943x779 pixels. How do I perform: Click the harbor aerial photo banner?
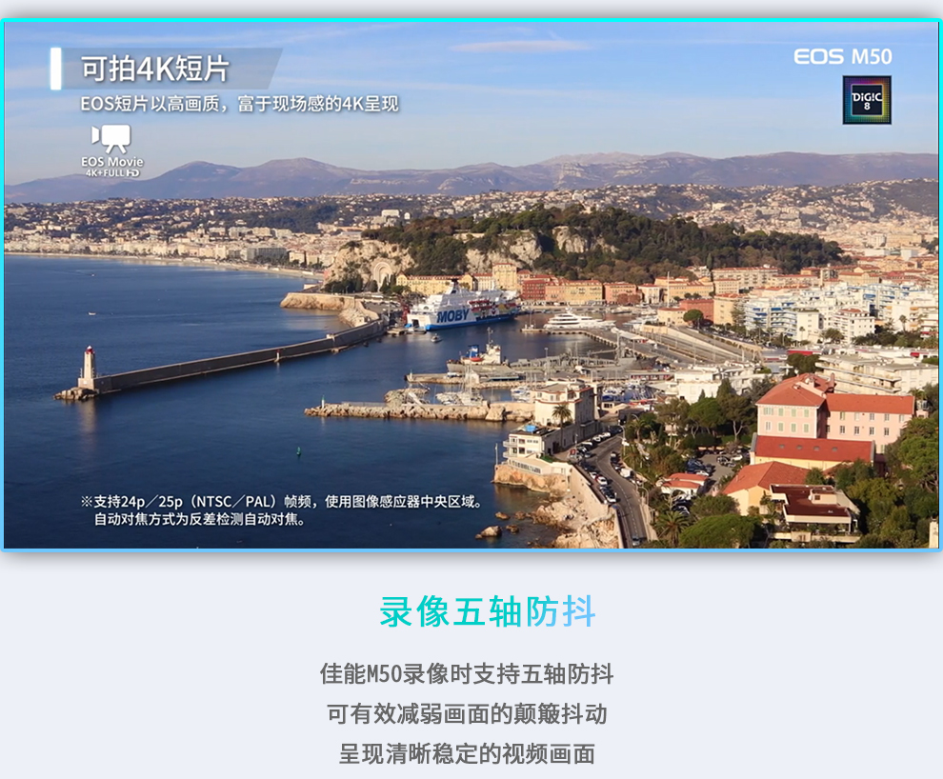471,285
